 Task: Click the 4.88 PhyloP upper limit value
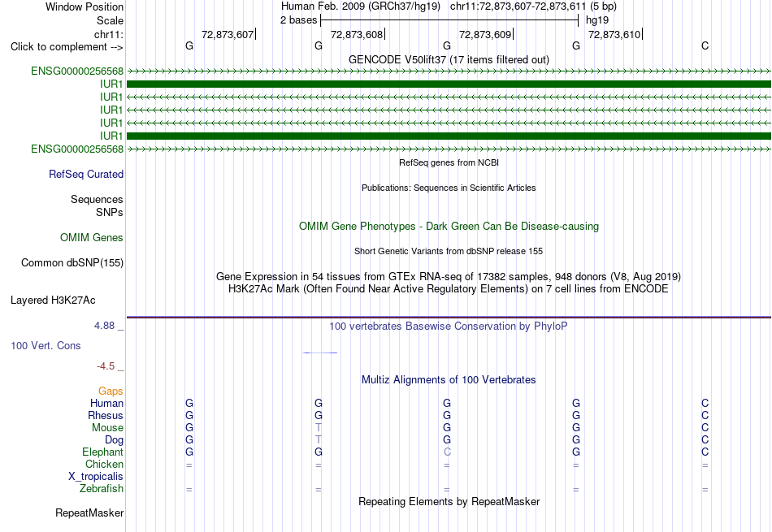(x=104, y=326)
